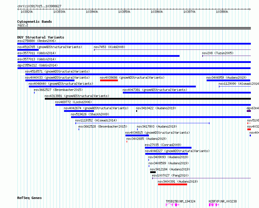Select the Xq22.2 cytogenetic band bar
This screenshot has width=259, height=208.
[134, 28]
